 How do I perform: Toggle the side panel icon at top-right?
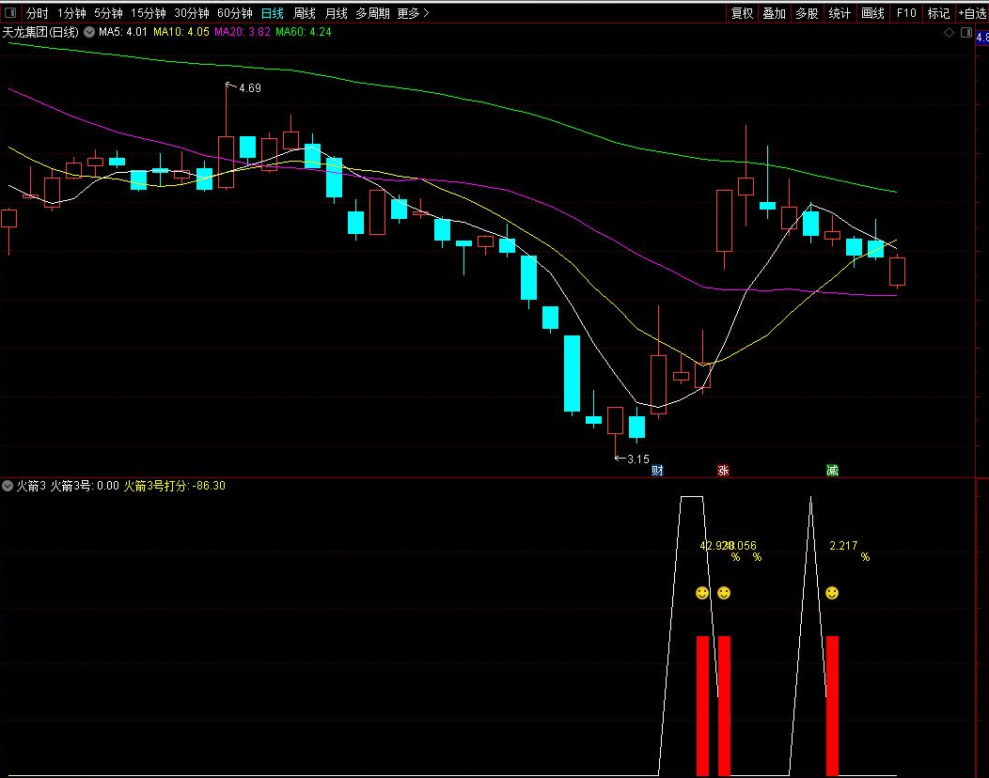point(966,32)
